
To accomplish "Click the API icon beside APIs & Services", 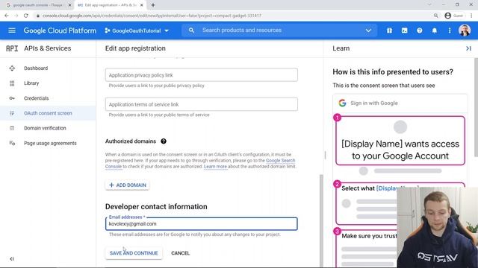I will pos(12,48).
